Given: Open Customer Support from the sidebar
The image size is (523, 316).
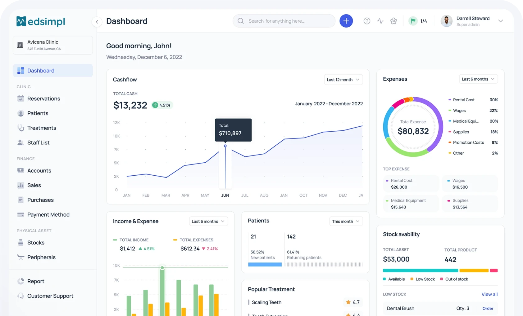Looking at the screenshot, I should click(x=50, y=296).
